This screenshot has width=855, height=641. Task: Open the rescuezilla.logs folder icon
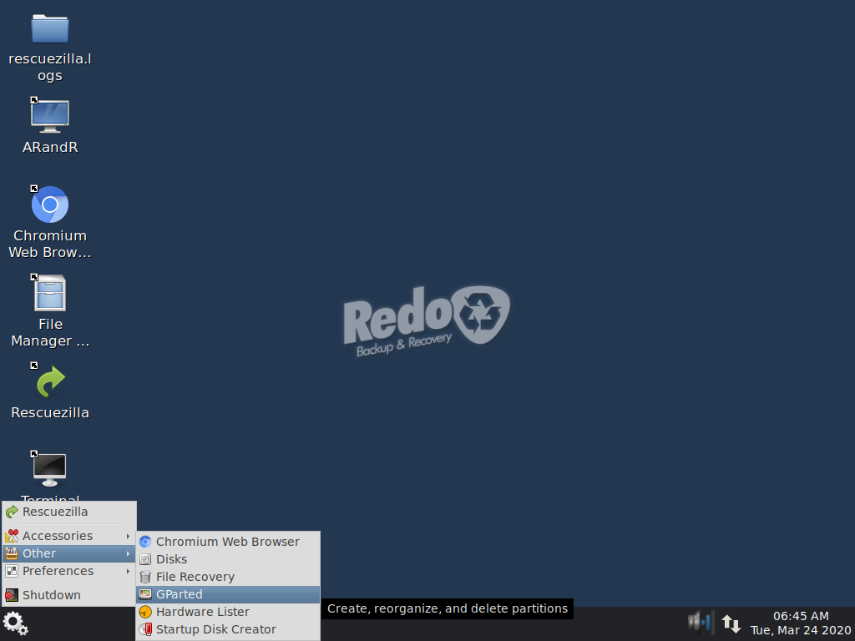click(50, 29)
